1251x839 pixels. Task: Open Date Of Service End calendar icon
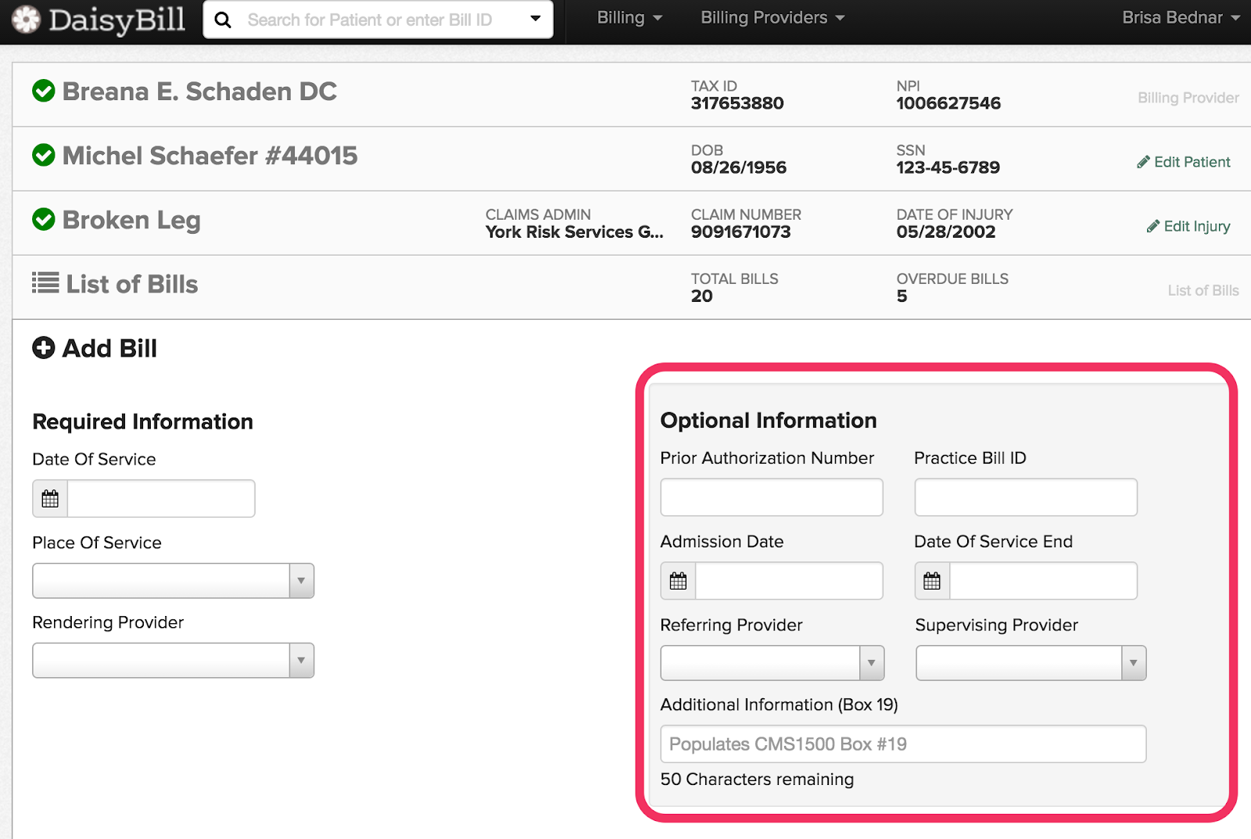coord(932,581)
